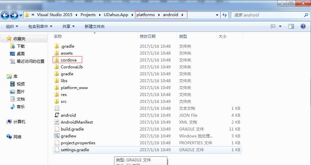The width and height of the screenshot is (311, 165).
Task: Select 库 in the navigation pane
Action: point(15,76)
